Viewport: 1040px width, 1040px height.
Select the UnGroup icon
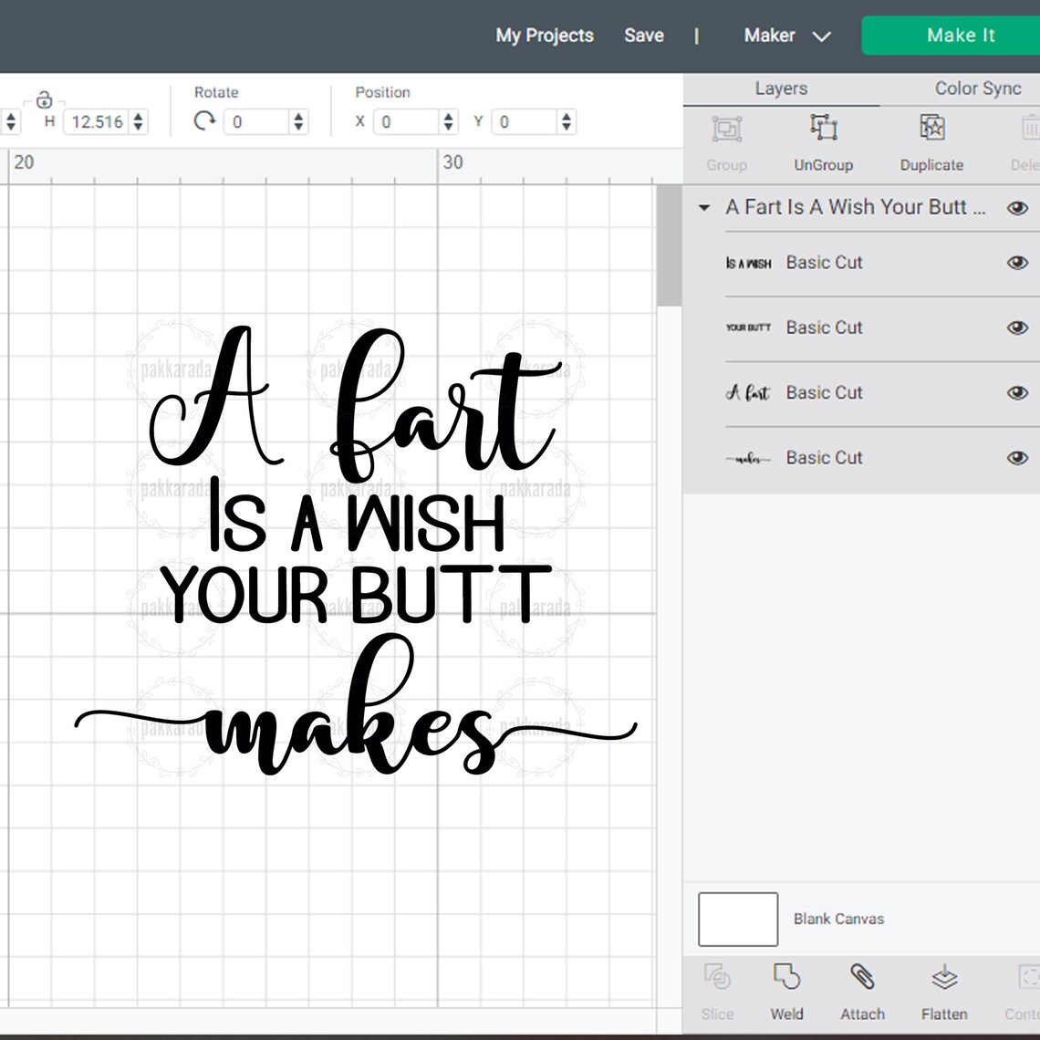pyautogui.click(x=822, y=128)
